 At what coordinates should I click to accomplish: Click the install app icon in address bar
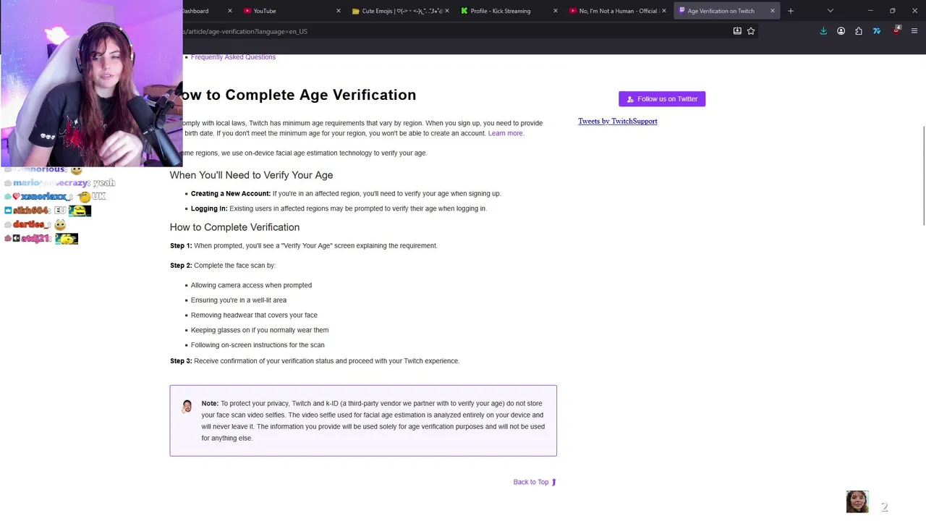coord(737,31)
